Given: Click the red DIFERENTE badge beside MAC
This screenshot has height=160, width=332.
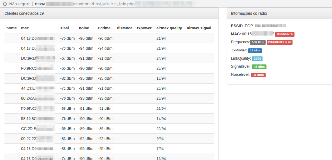Looking at the screenshot, I should [x=285, y=34].
